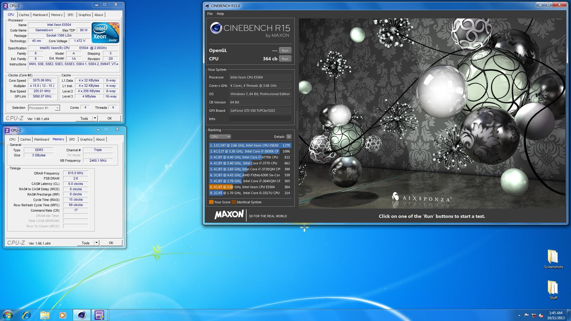Screen dimensions: 571x321
Task: Click Tools button in lower CPU-Z window
Action: pos(86,243)
